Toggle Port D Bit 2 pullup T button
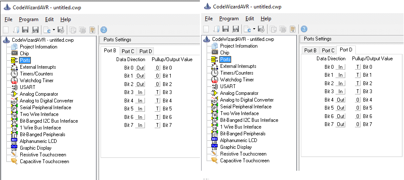 (x=358, y=83)
